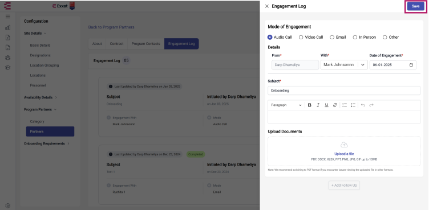Screen dimensions: 429x210
Task: Open Locations in the Configuration sidebar
Action: tap(38, 75)
